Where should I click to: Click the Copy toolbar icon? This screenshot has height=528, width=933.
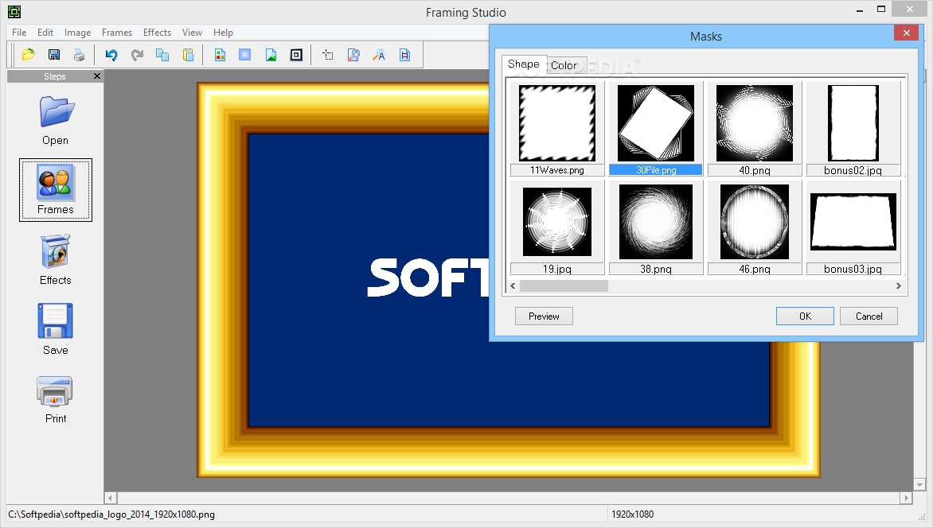pyautogui.click(x=162, y=56)
